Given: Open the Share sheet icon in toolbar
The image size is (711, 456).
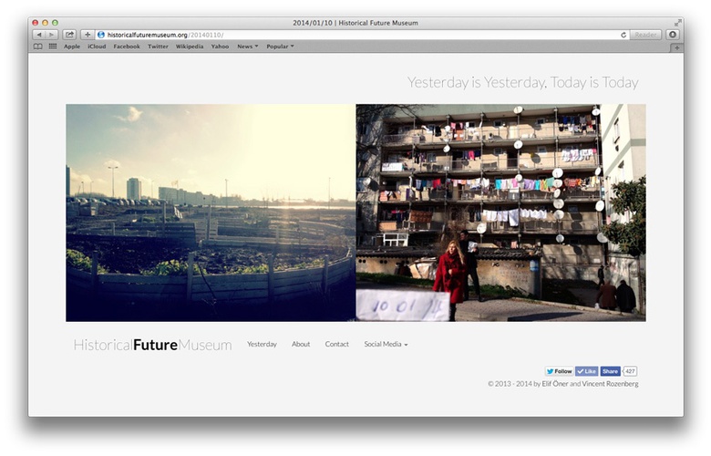Looking at the screenshot, I should coord(69,35).
